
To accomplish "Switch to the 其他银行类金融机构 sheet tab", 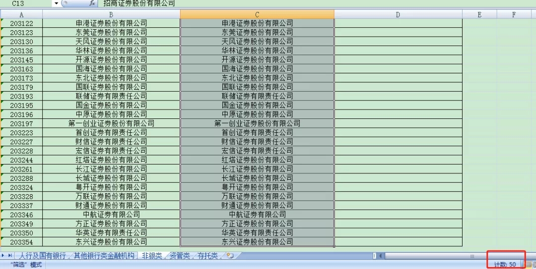I will (x=104, y=256).
